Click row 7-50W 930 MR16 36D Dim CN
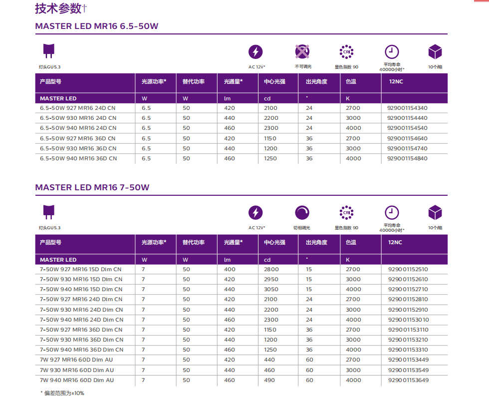489x404 pixels. pos(242,340)
